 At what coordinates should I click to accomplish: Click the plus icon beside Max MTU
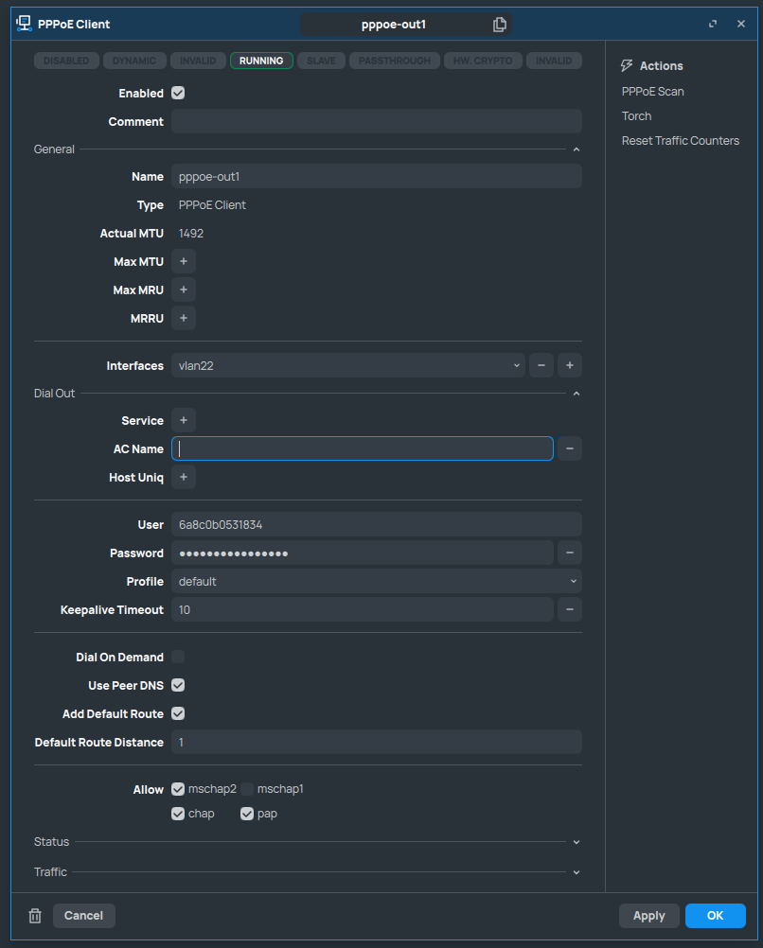click(x=184, y=261)
